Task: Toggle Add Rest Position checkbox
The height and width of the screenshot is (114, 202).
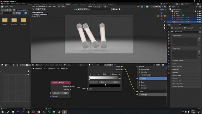Action: click(x=172, y=60)
